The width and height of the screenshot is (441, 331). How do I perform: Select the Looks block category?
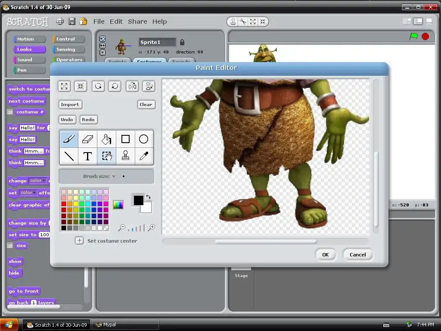point(29,50)
